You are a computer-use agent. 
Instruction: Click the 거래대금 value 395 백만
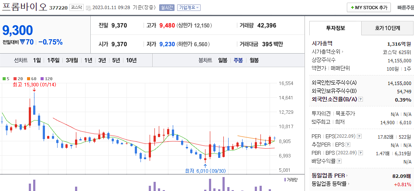coord(273,44)
